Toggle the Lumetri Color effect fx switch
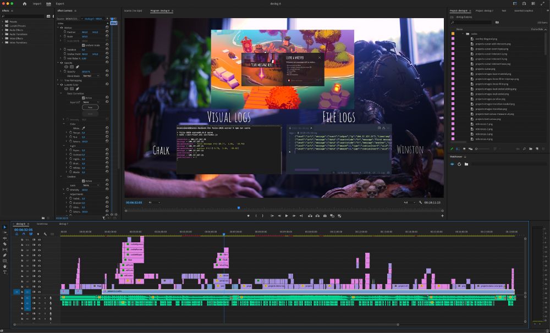The width and height of the screenshot is (550, 333). coord(62,85)
